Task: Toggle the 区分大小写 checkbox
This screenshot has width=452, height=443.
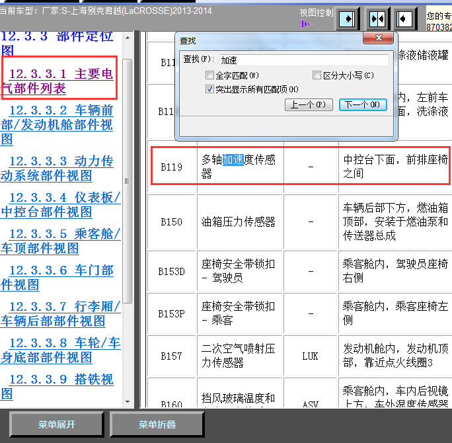Action: (x=317, y=75)
